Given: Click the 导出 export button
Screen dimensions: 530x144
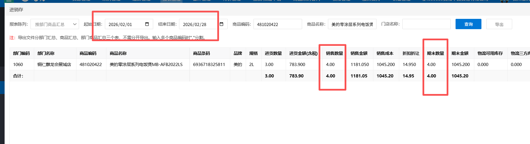Looking at the screenshot, I should point(499,24).
